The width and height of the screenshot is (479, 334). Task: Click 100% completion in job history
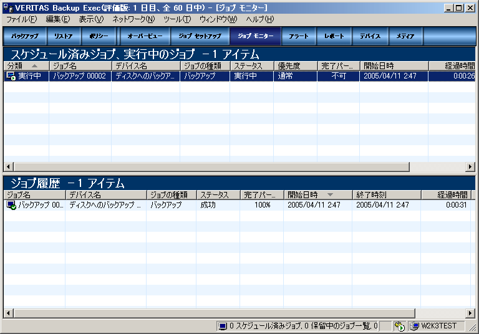[263, 205]
